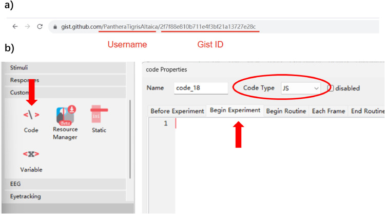The height and width of the screenshot is (214, 385).
Task: Expand the EEG components section
Action: coord(65,184)
